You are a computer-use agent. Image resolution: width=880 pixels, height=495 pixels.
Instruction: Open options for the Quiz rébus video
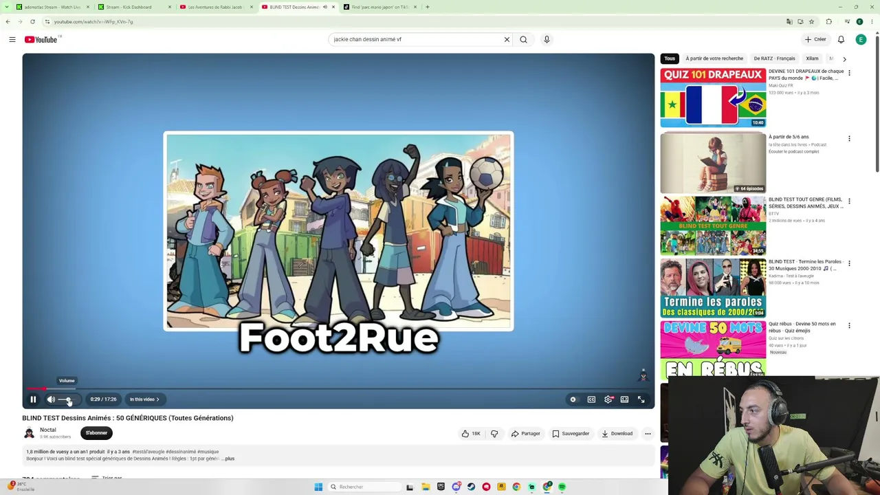tap(849, 326)
